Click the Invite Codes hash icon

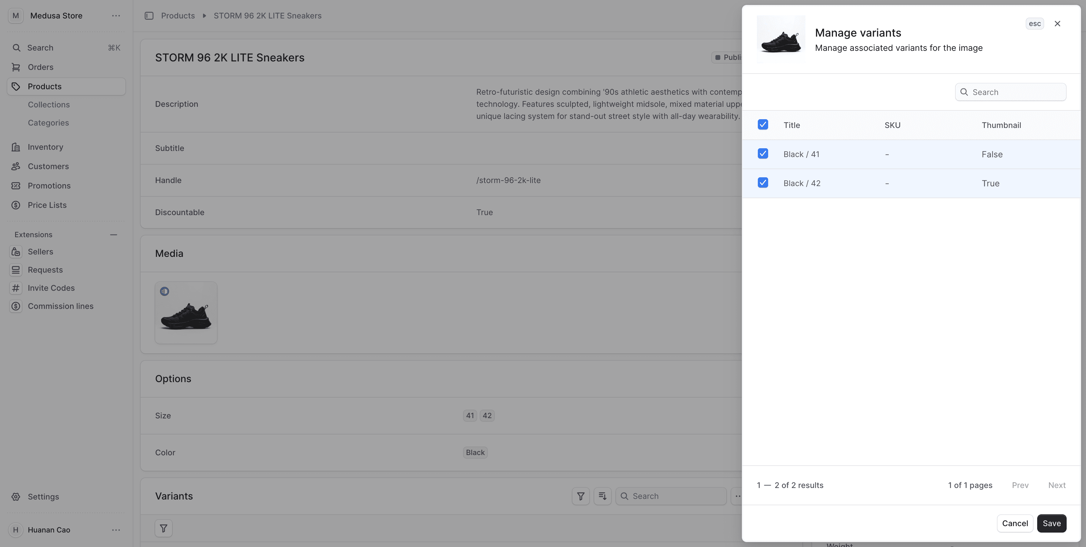point(16,288)
